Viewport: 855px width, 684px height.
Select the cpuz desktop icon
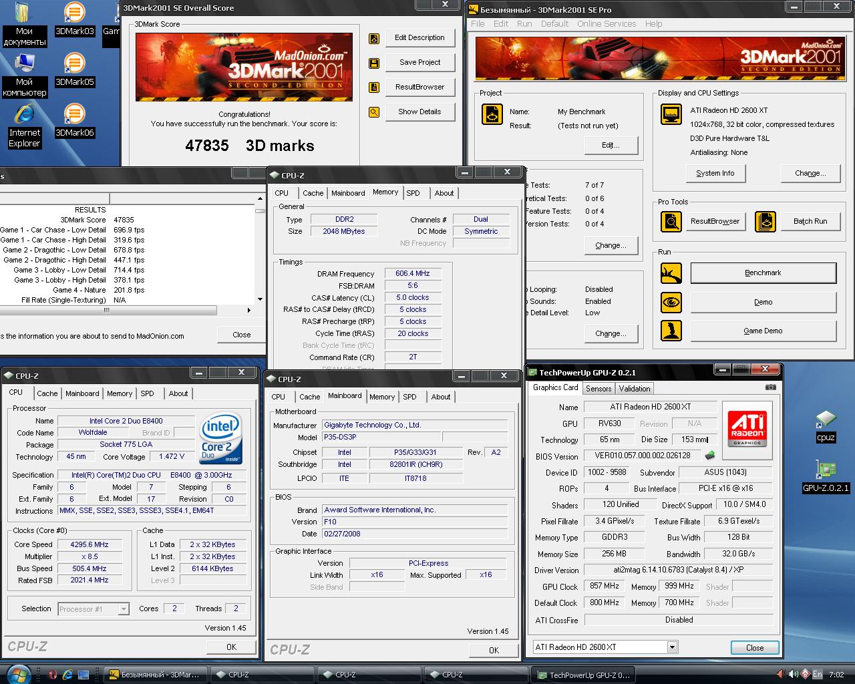pyautogui.click(x=826, y=426)
